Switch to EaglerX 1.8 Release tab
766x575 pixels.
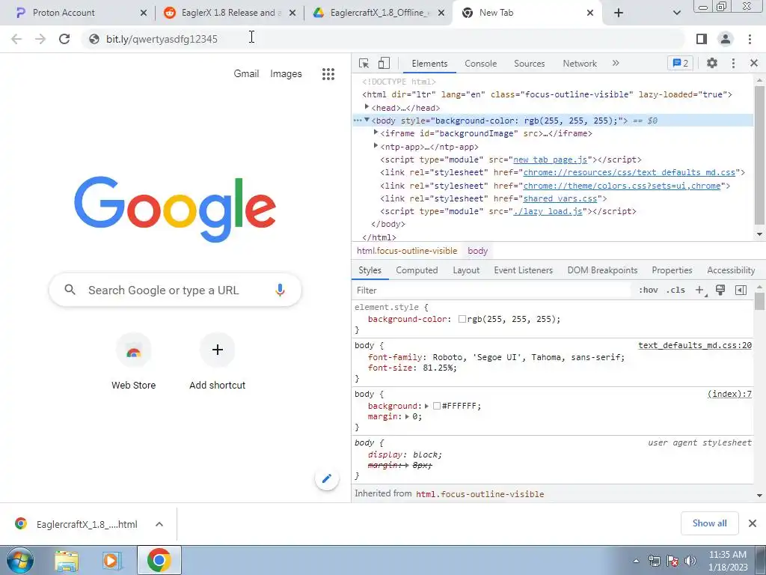tap(230, 13)
